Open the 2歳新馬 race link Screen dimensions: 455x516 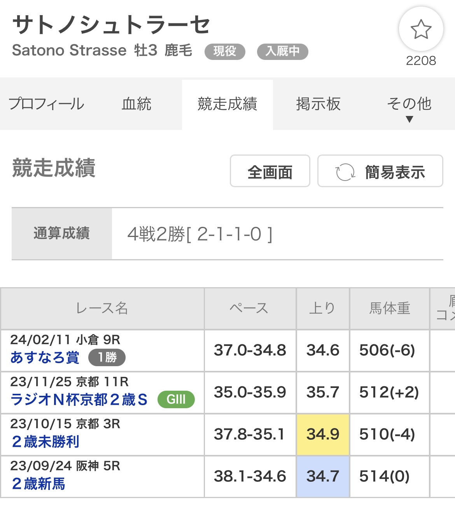coord(38,483)
